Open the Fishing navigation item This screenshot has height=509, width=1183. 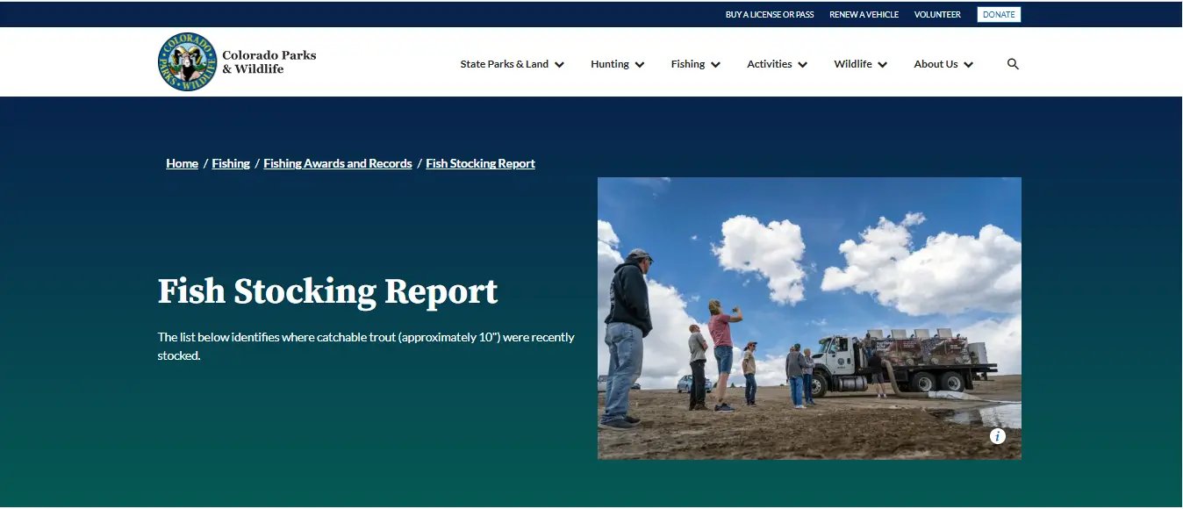point(688,64)
